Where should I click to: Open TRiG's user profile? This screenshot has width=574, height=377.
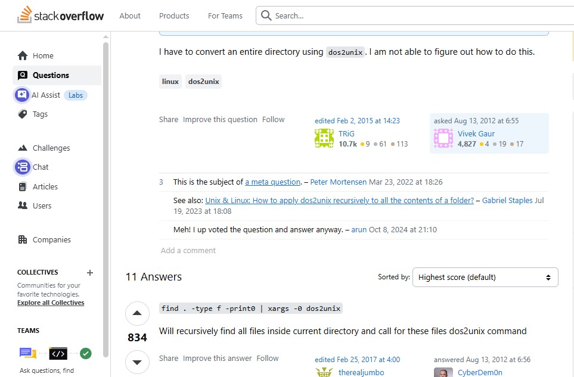click(x=346, y=133)
